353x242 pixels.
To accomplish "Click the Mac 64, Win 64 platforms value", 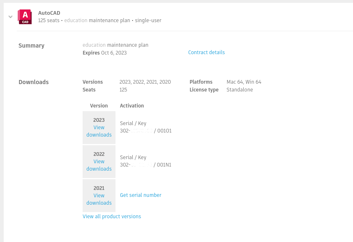I will click(244, 82).
